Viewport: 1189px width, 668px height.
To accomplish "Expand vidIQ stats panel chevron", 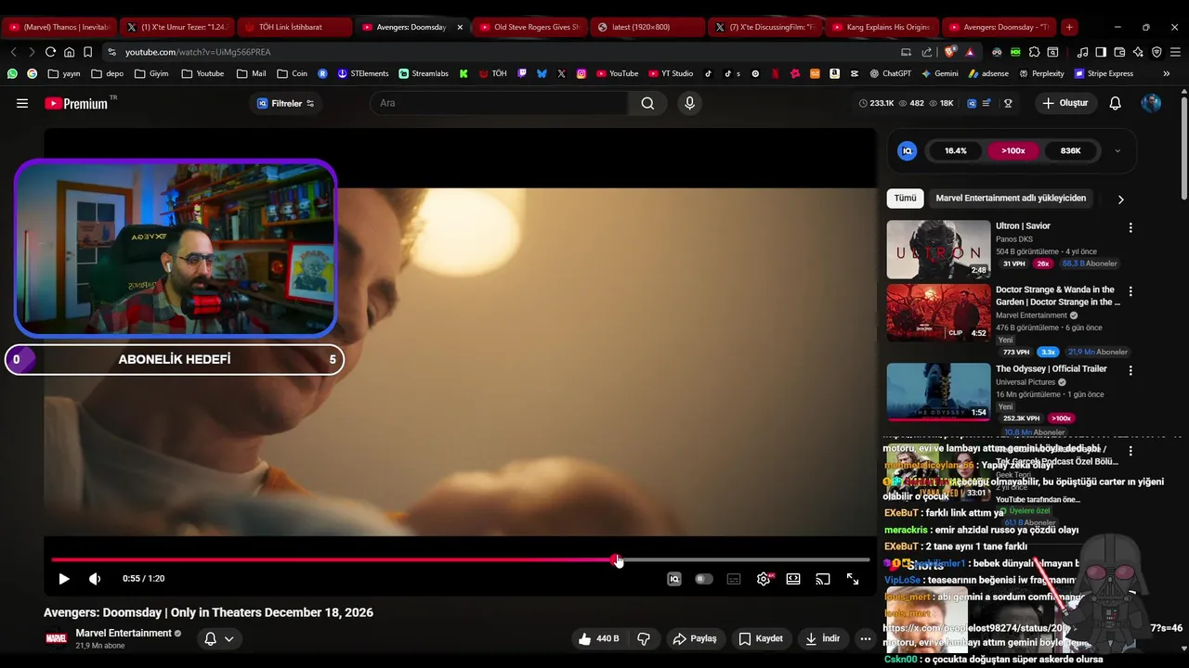I will (x=1117, y=150).
